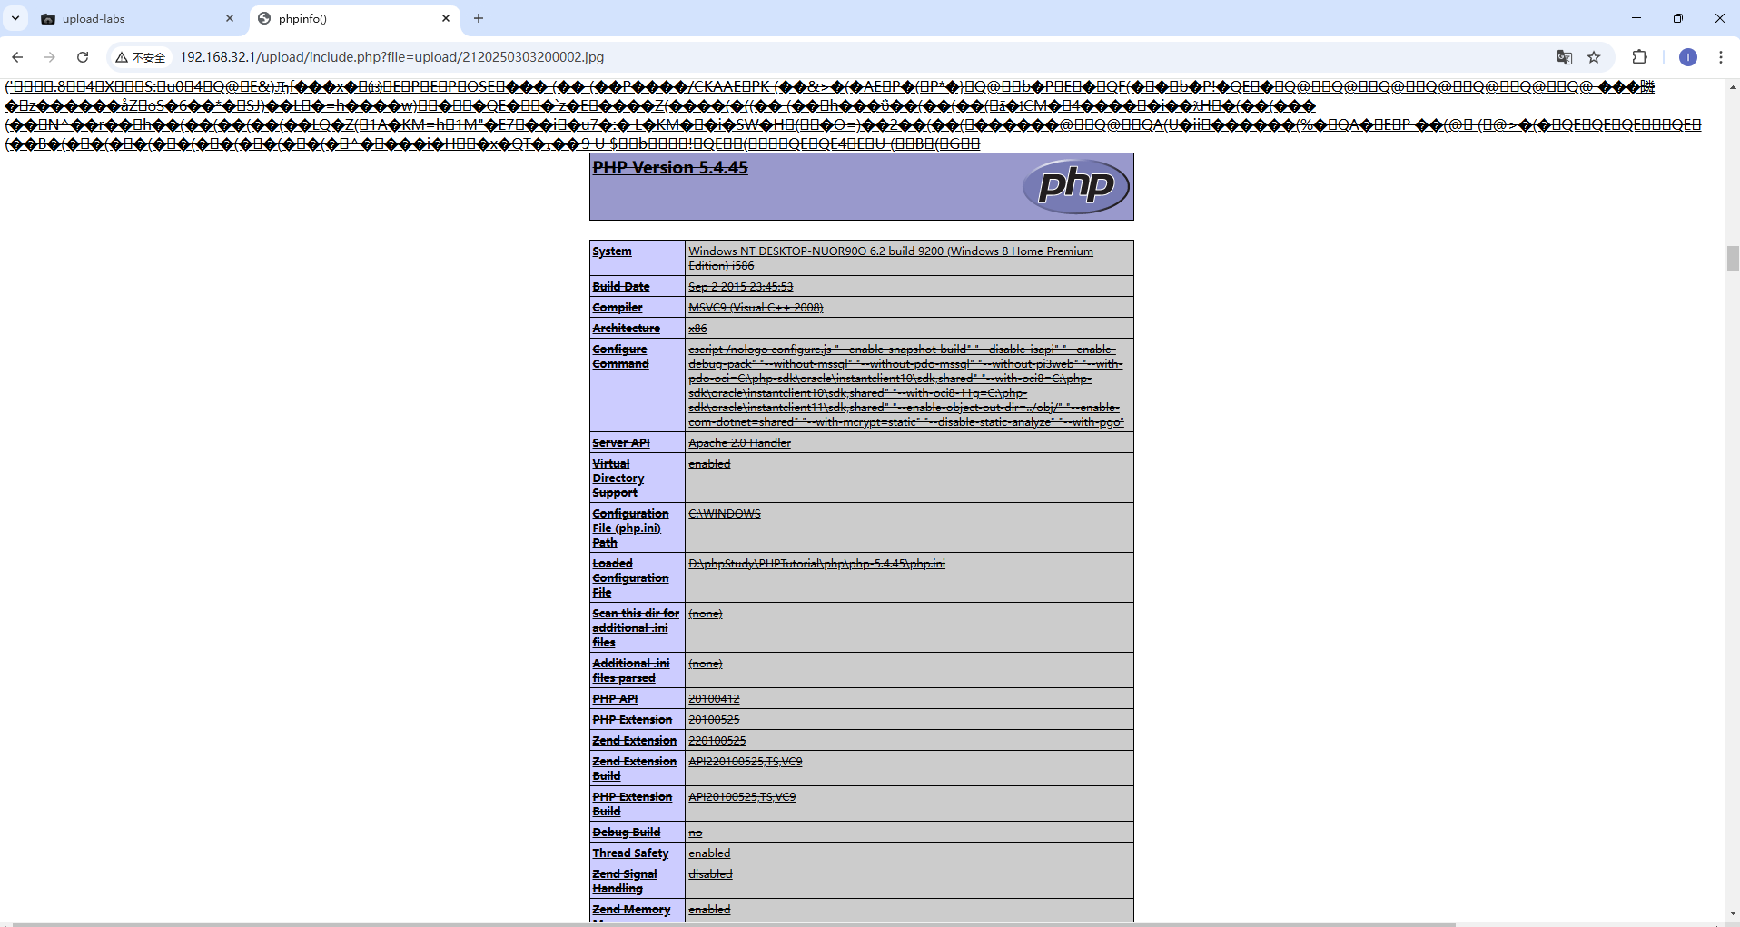Image resolution: width=1740 pixels, height=927 pixels.
Task: Minimize the Chrome window
Action: pyautogui.click(x=1636, y=18)
